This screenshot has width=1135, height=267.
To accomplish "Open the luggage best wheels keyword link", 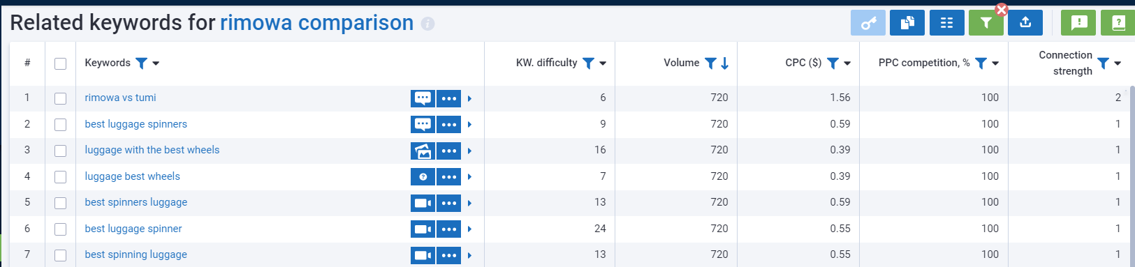I will [133, 176].
